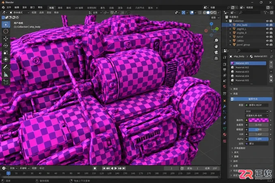This screenshot has height=183, width=275.
Task: Open the Object properties tab
Action: coord(225,101)
